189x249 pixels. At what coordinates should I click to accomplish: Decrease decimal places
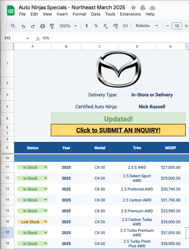click(x=105, y=26)
